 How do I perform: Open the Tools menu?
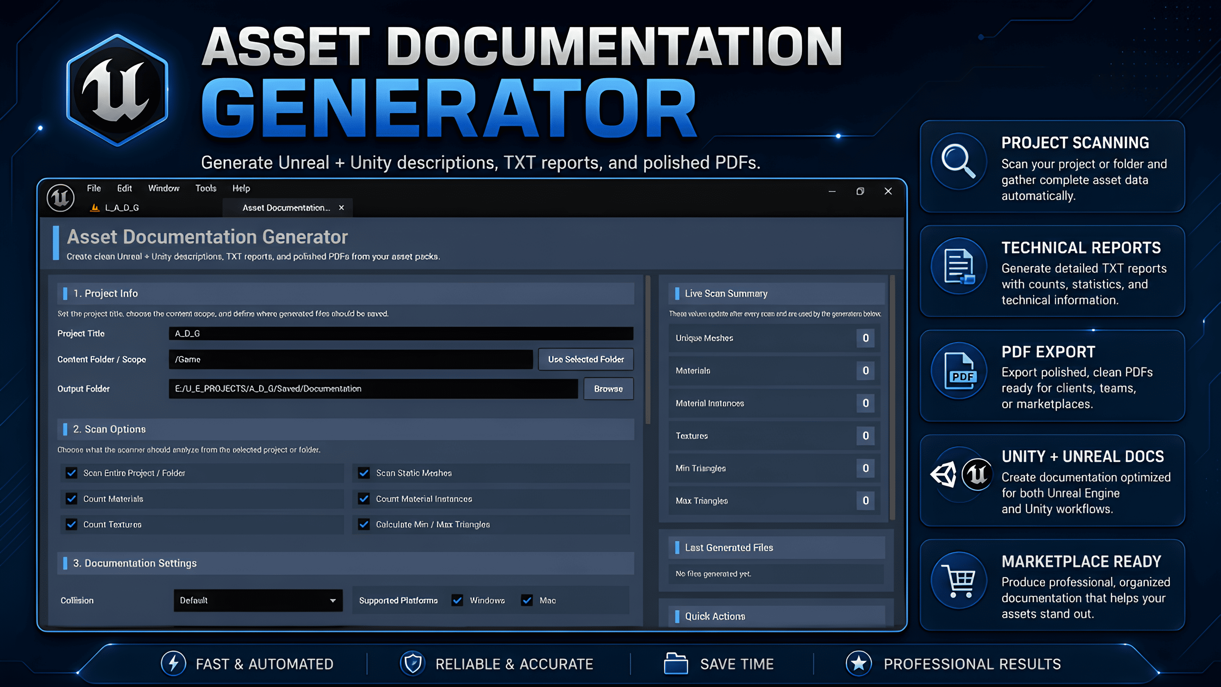tap(206, 188)
